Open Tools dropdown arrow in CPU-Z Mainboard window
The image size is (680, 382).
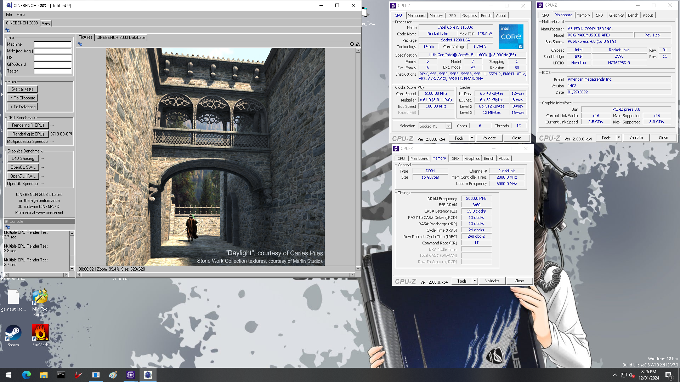coord(619,138)
